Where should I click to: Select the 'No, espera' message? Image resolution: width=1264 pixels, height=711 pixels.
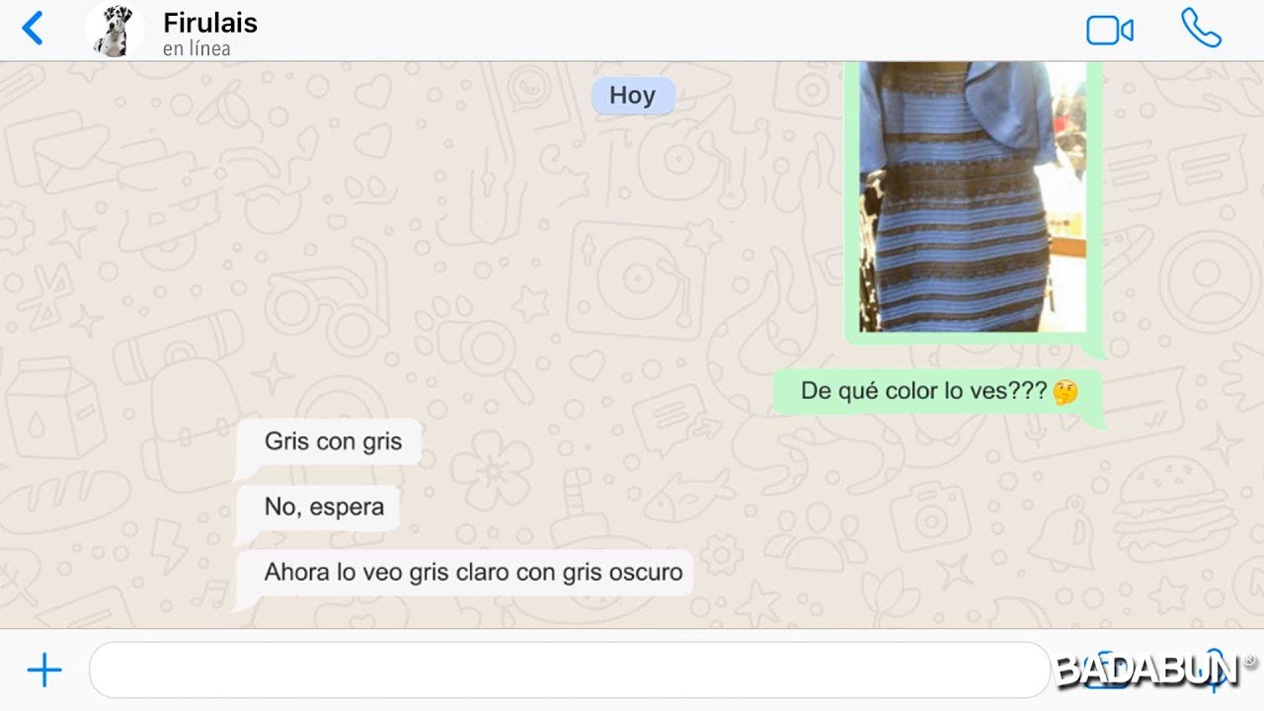point(320,508)
